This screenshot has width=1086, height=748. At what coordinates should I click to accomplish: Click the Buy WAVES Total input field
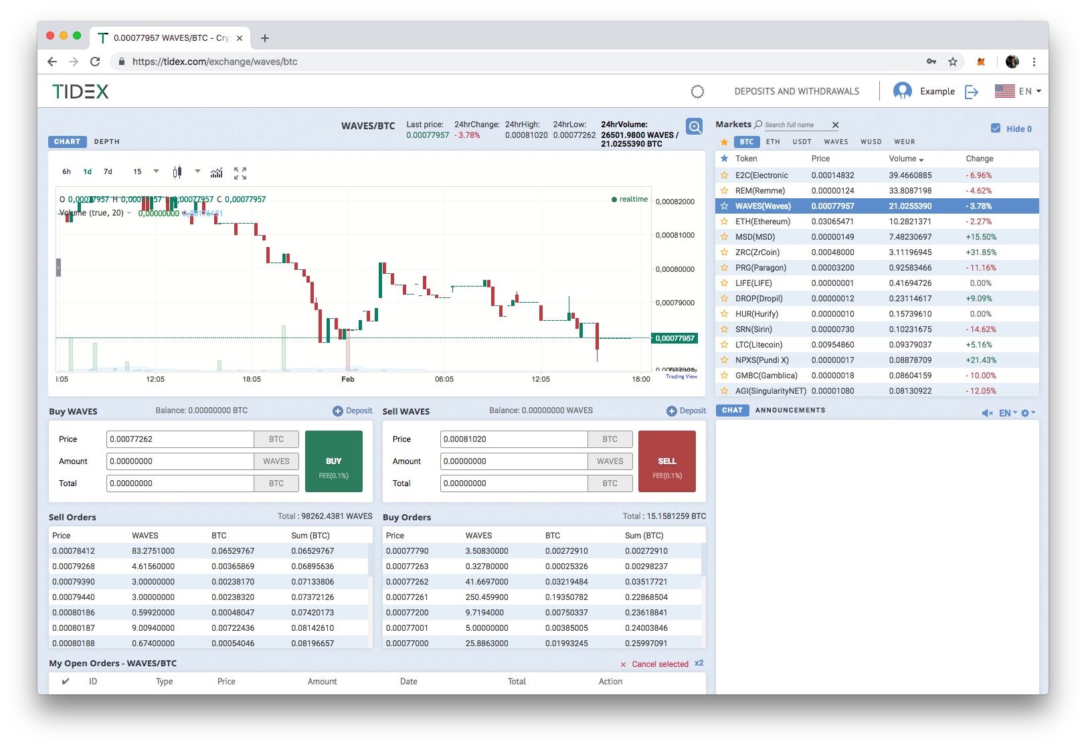[180, 483]
